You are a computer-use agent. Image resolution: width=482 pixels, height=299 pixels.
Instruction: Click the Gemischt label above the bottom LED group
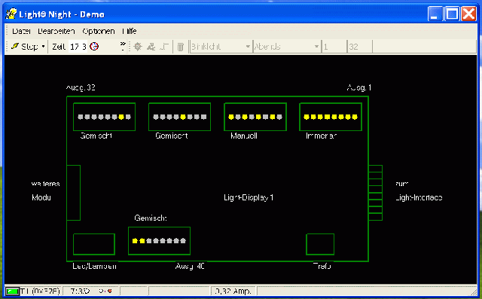tap(151, 218)
